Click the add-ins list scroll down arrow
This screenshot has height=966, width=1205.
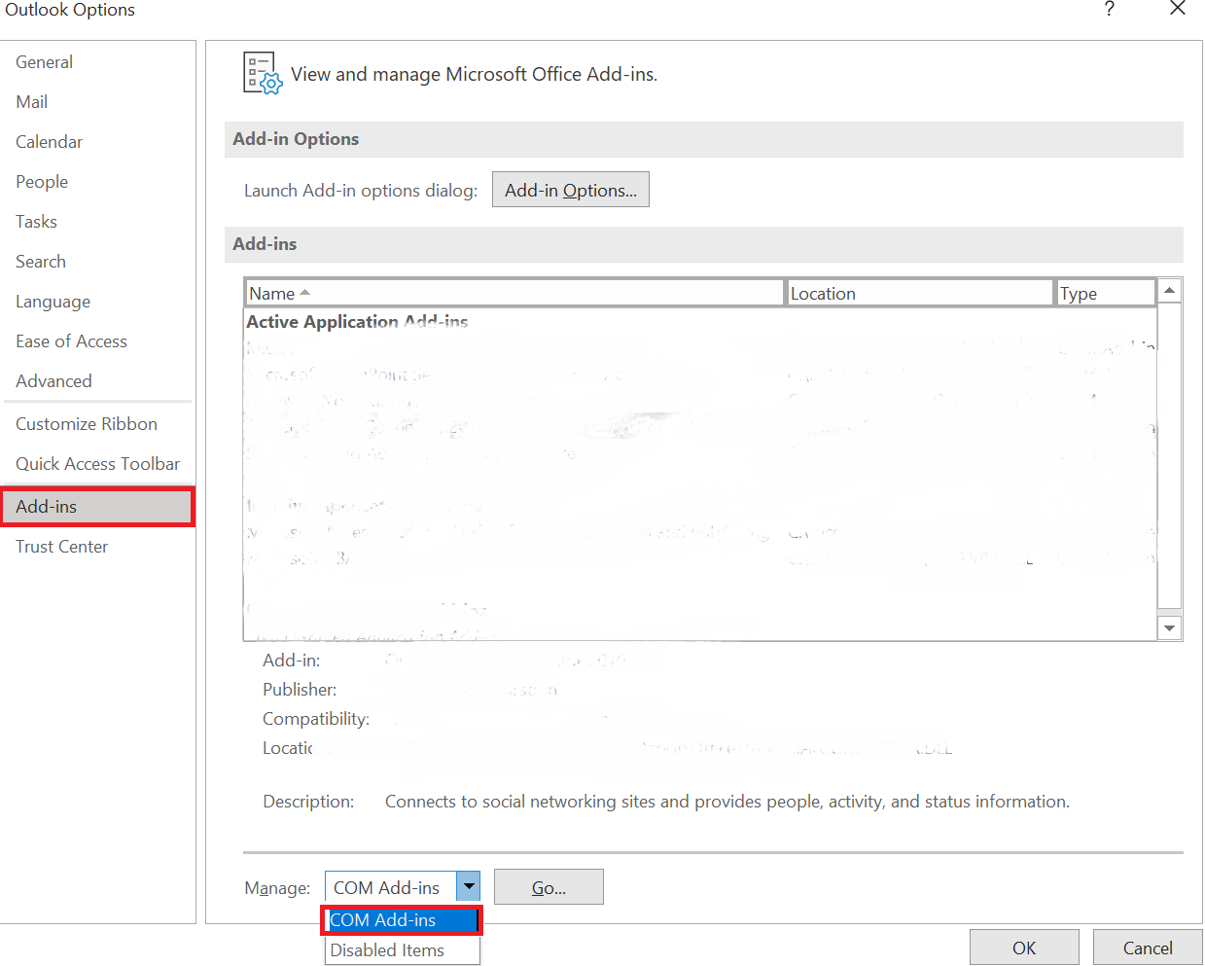tap(1169, 628)
